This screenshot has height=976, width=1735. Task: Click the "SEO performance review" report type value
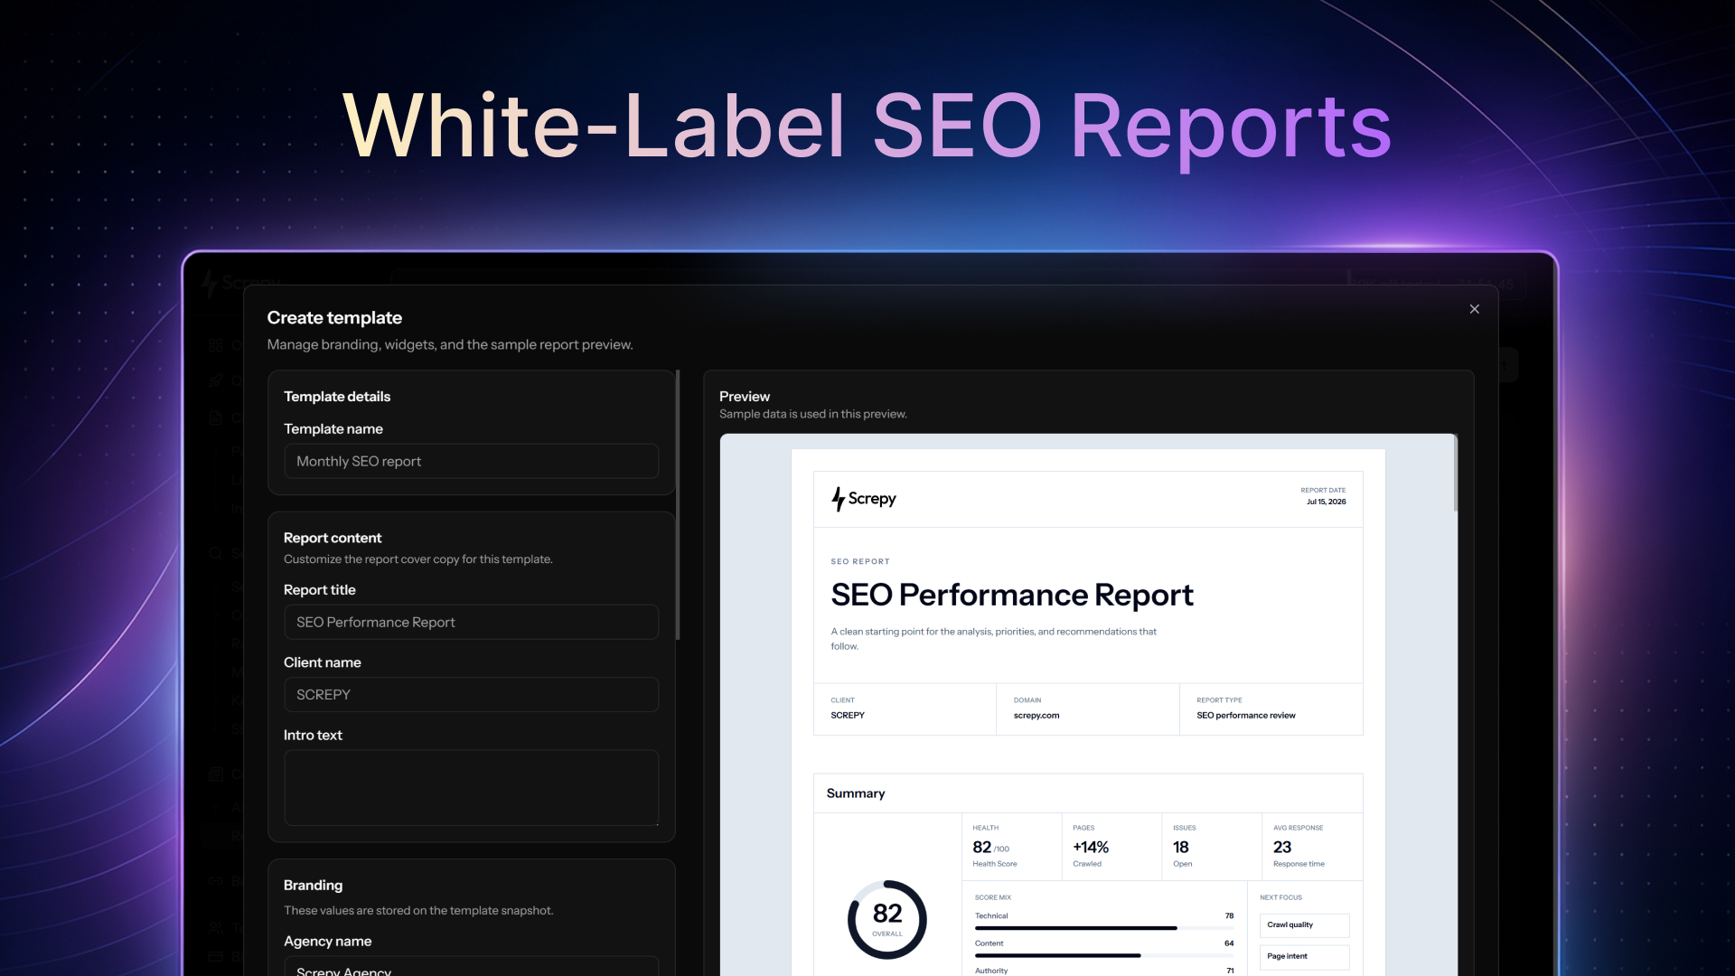[x=1246, y=715]
